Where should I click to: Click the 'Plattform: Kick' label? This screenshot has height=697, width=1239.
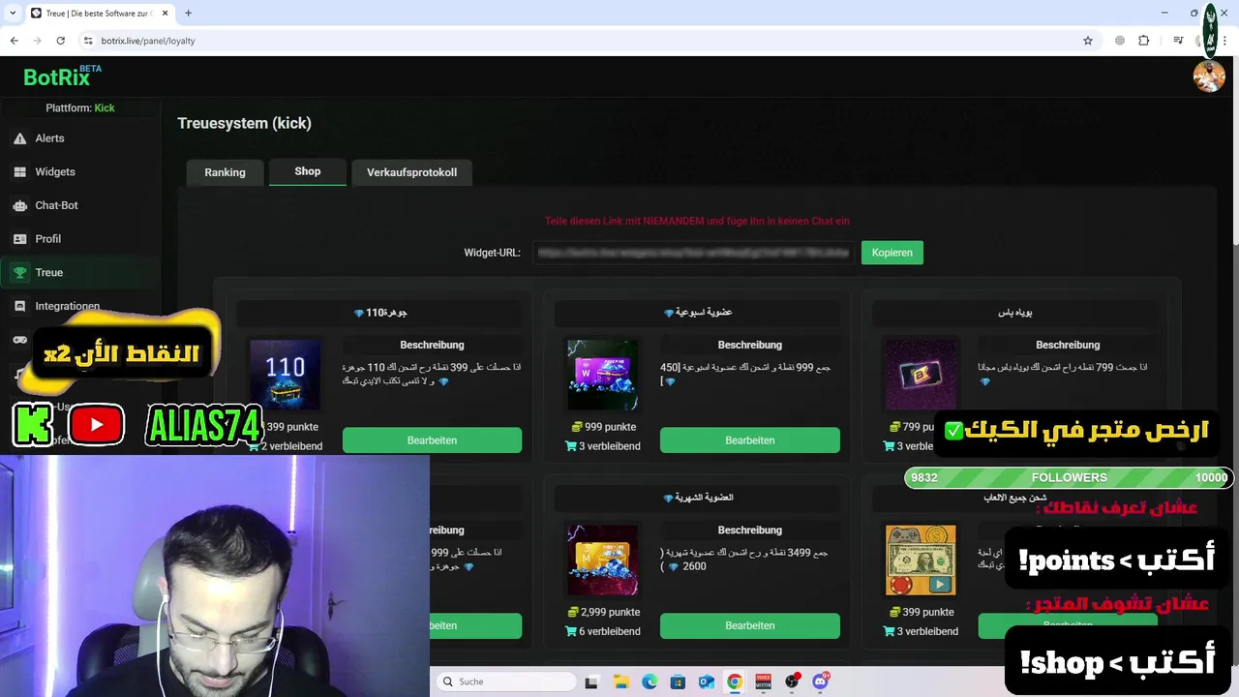[x=80, y=108]
